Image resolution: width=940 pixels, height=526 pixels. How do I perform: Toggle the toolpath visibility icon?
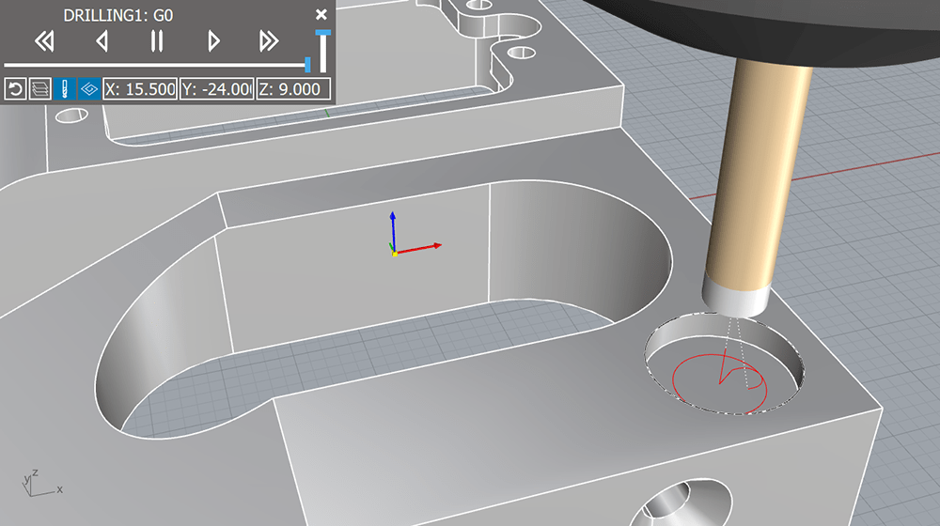[x=89, y=89]
